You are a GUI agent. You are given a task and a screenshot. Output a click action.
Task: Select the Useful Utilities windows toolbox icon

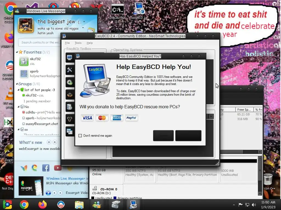click(x=69, y=132)
